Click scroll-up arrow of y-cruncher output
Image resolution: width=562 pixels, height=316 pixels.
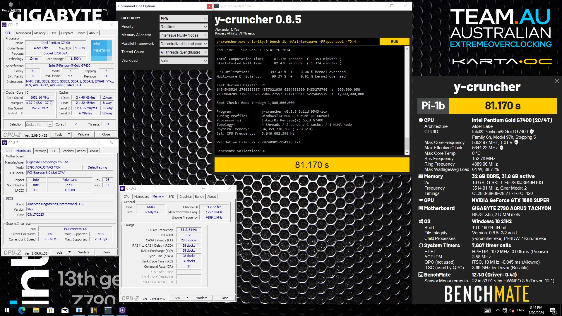[407, 49]
